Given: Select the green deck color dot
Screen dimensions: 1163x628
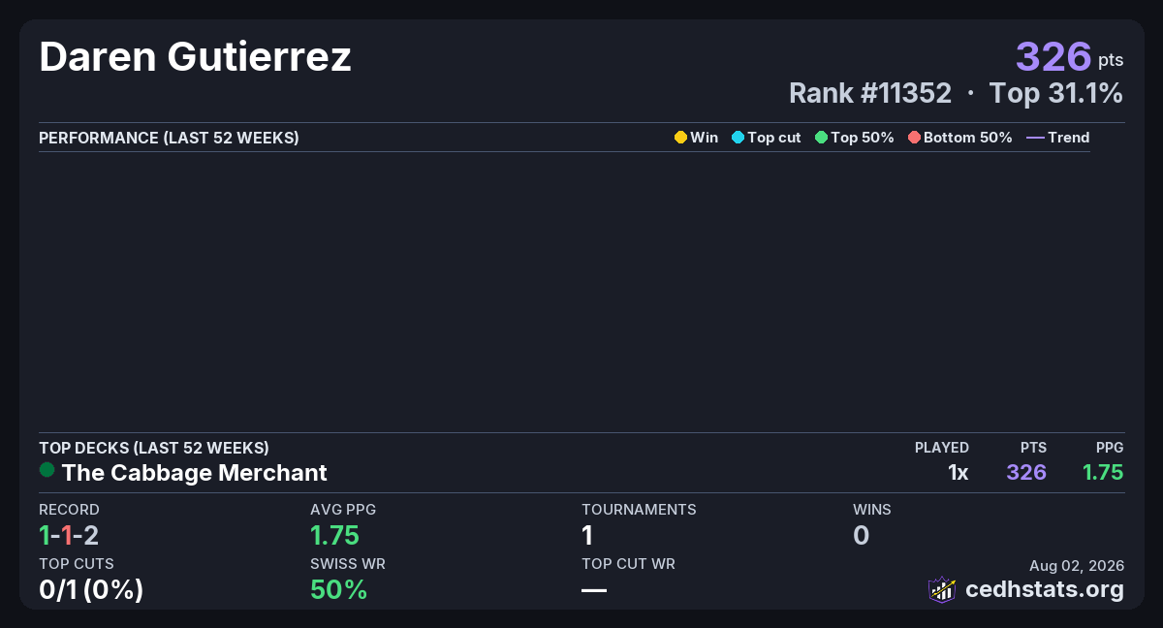Looking at the screenshot, I should [47, 470].
